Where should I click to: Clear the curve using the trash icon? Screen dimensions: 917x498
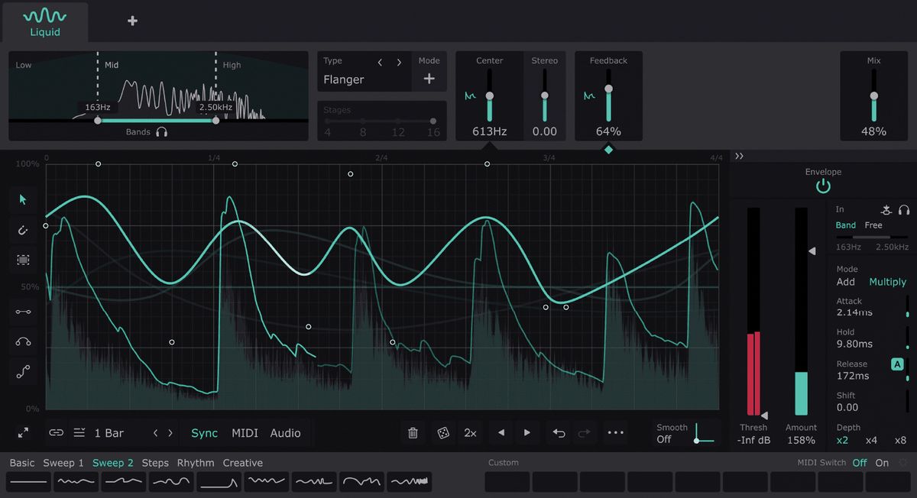click(413, 432)
